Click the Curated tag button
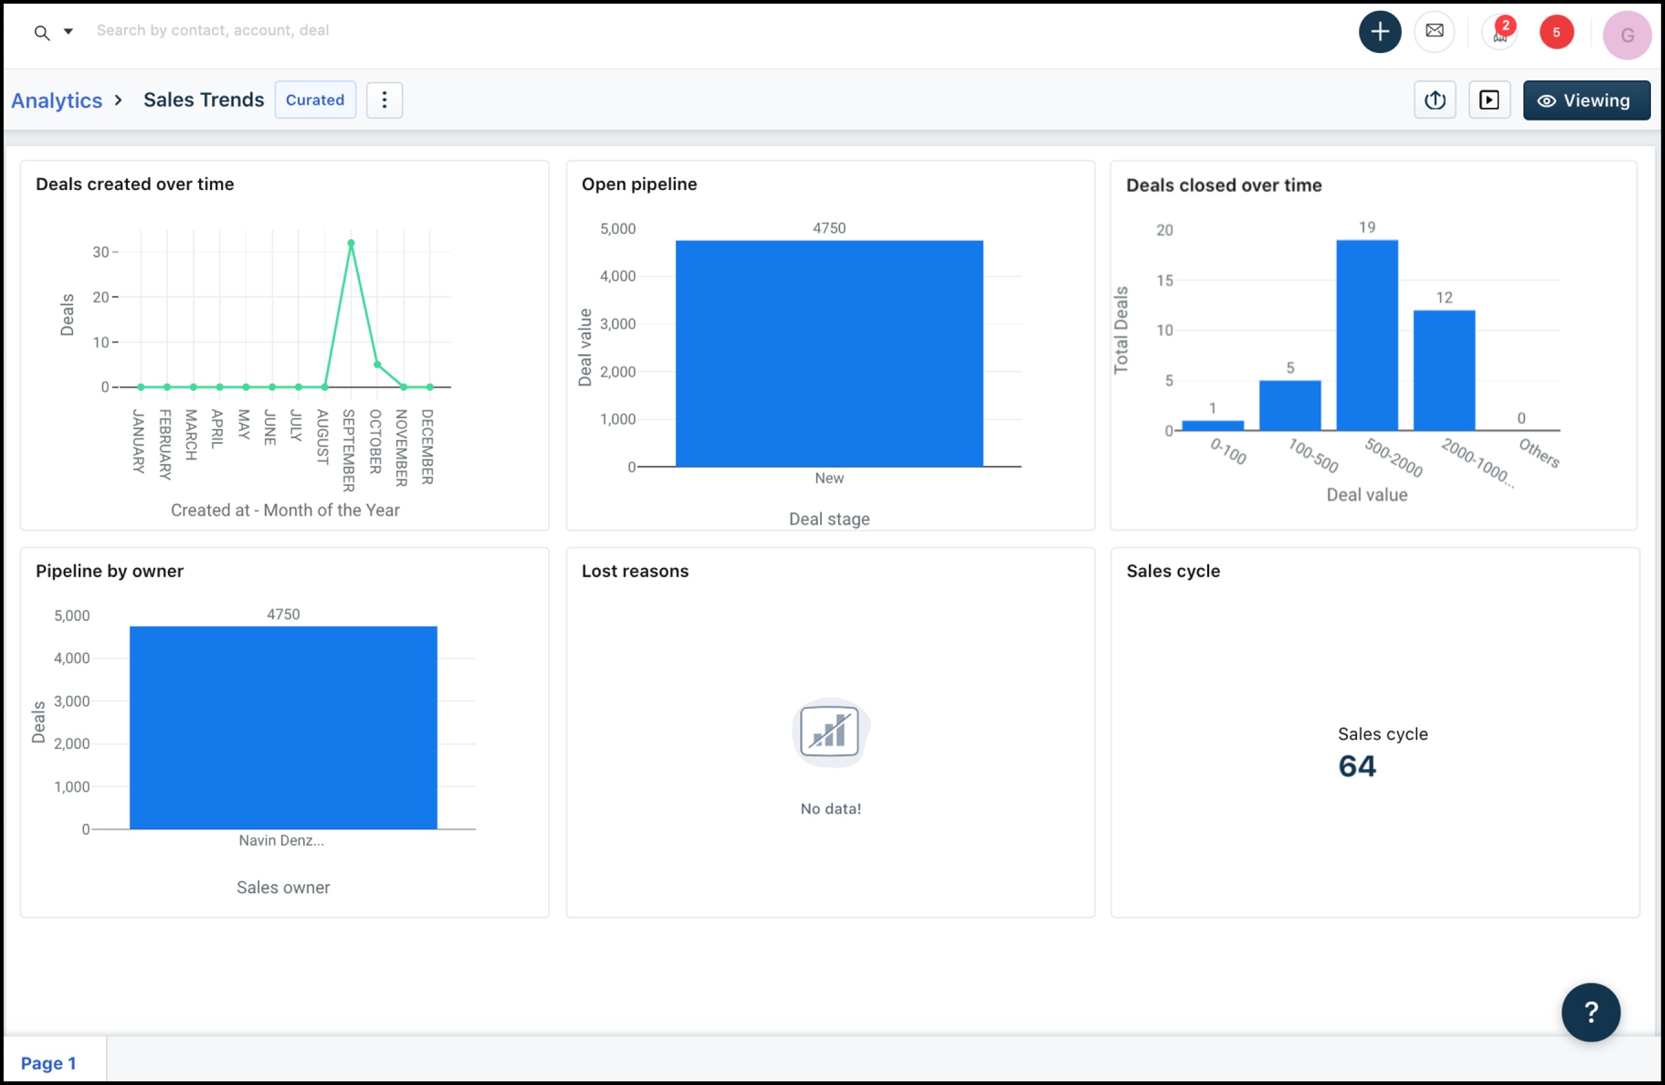The image size is (1665, 1085). tap(315, 100)
